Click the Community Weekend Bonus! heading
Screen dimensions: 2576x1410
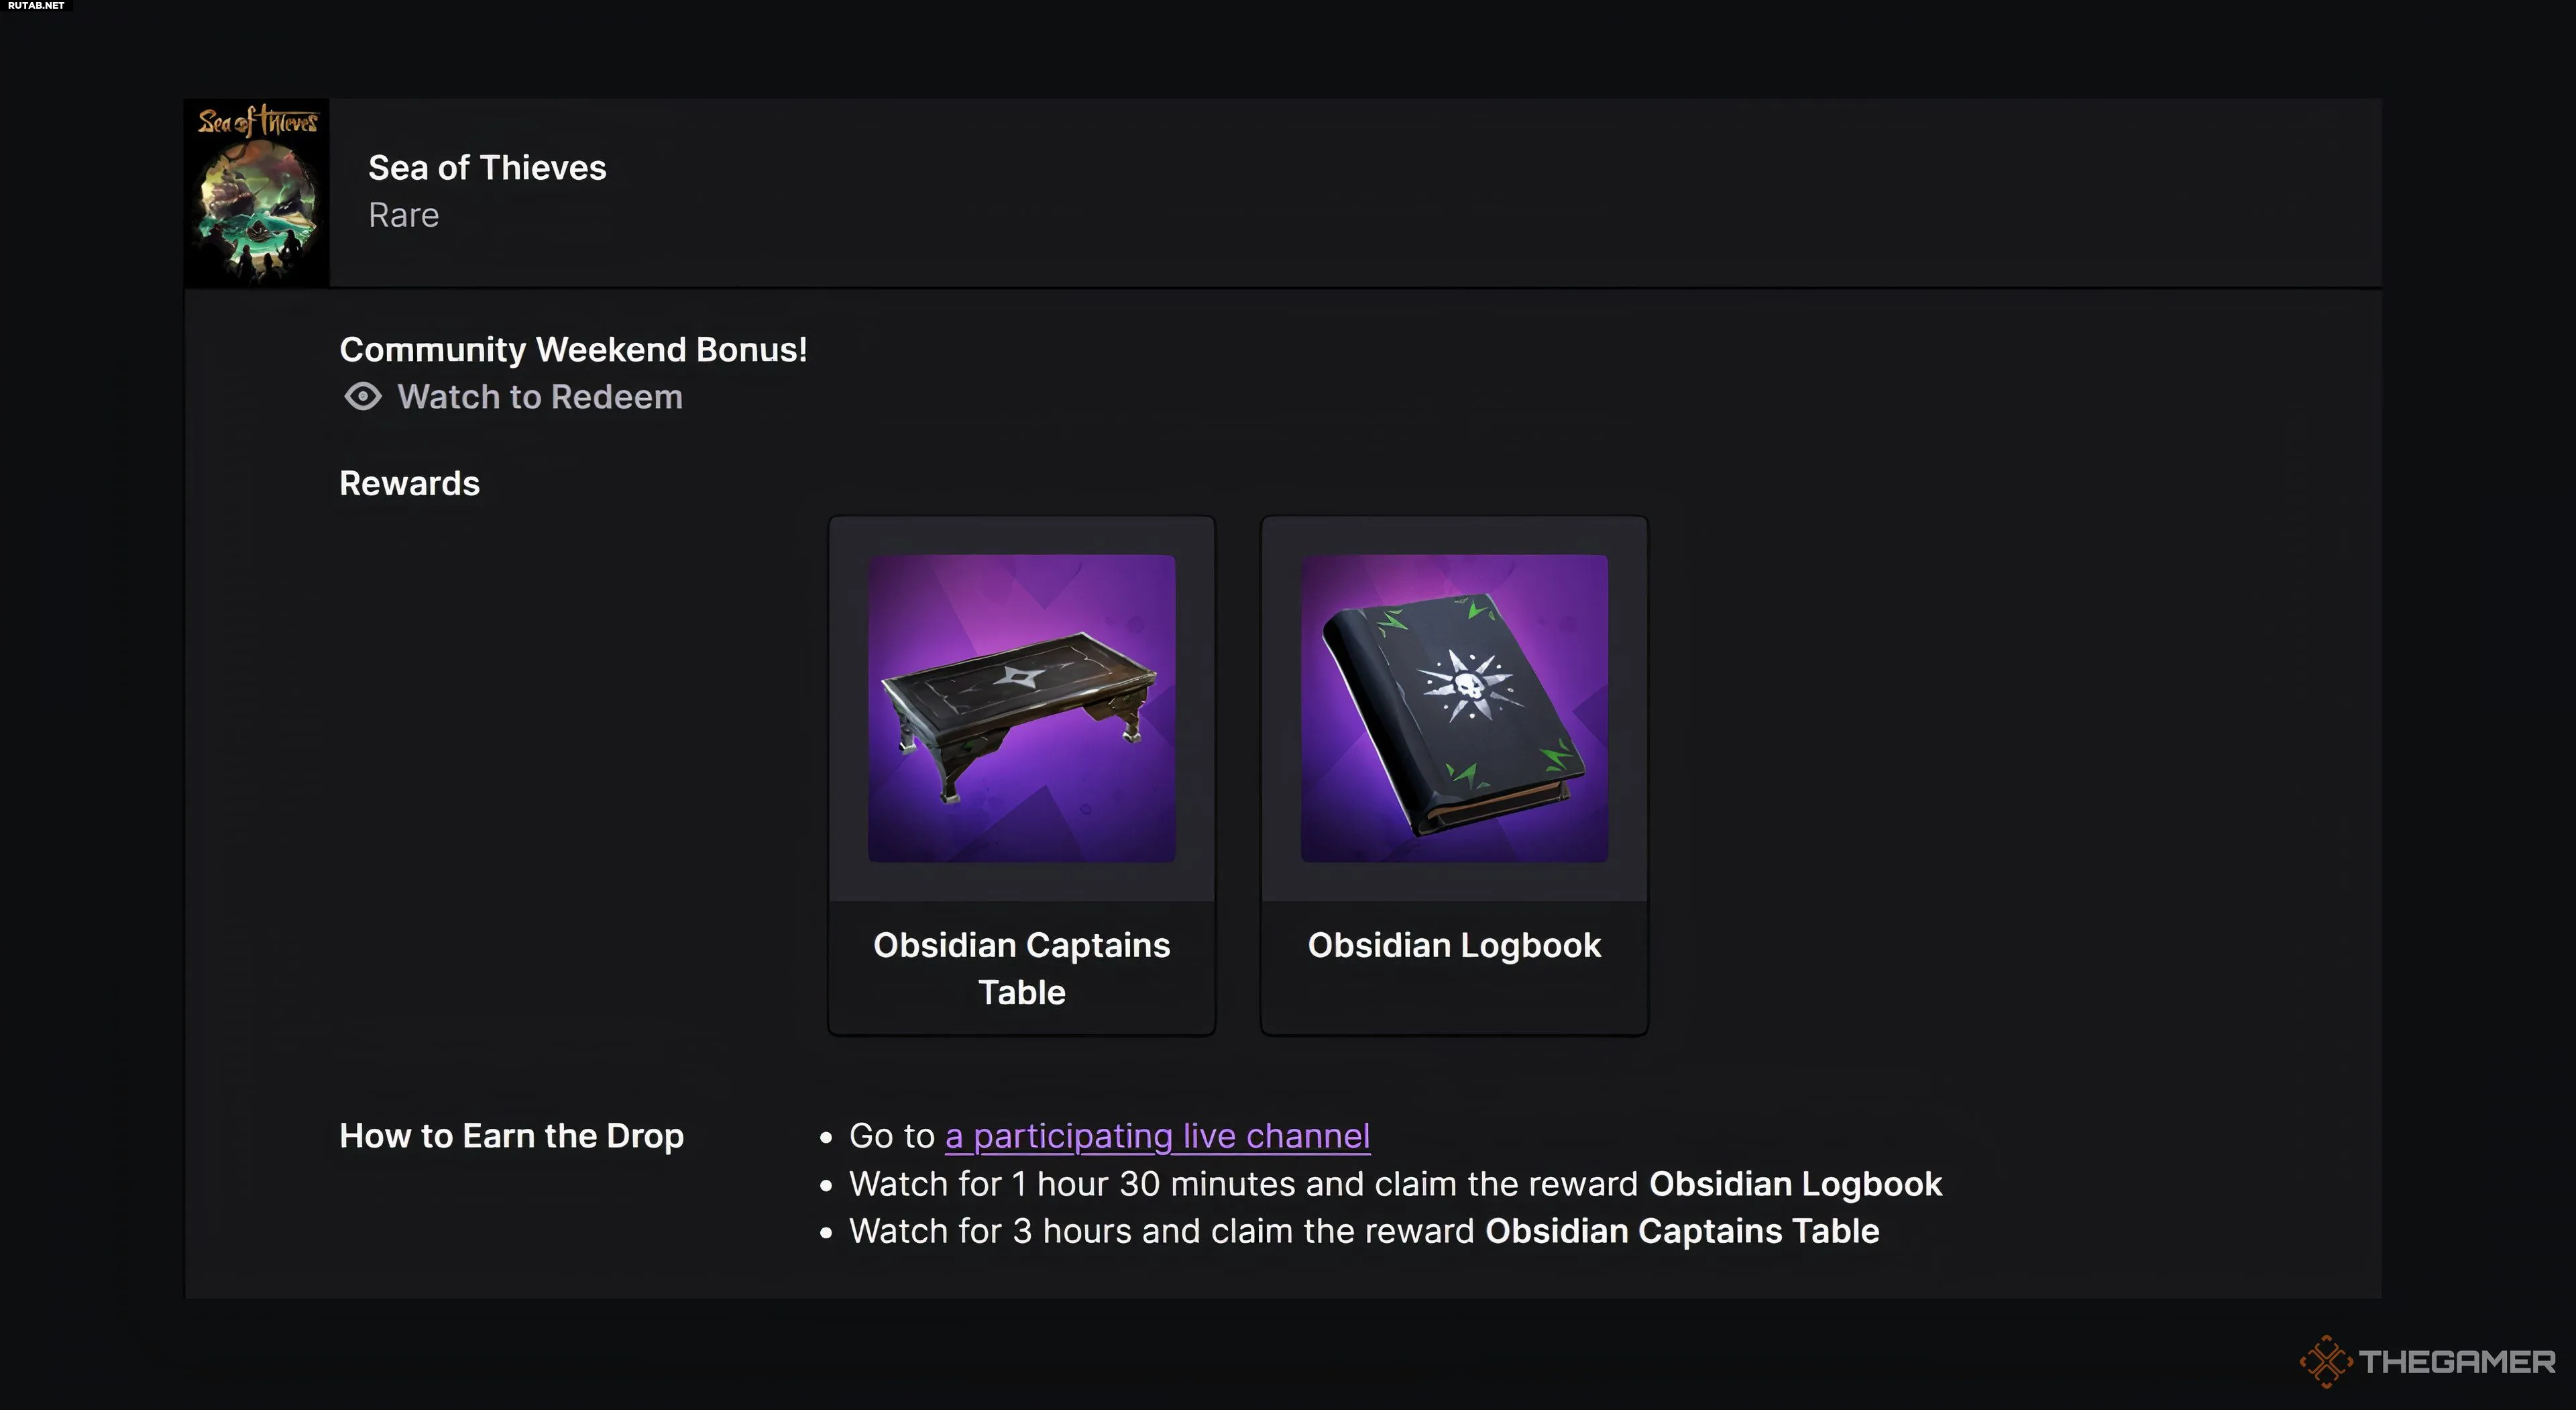click(x=573, y=349)
